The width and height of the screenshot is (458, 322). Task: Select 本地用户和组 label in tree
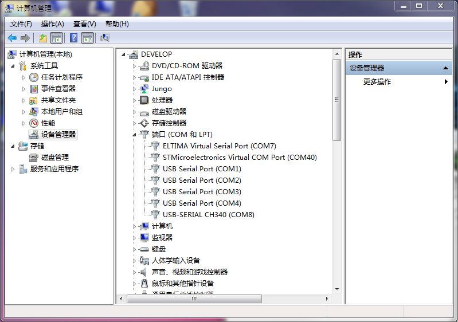tap(62, 112)
